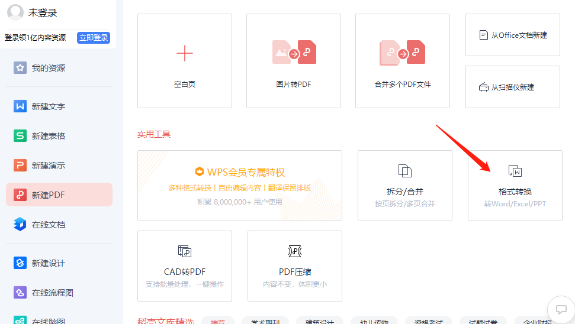Click the 合并多个PDF文件 merge icon
The image size is (575, 324).
pos(402,53)
